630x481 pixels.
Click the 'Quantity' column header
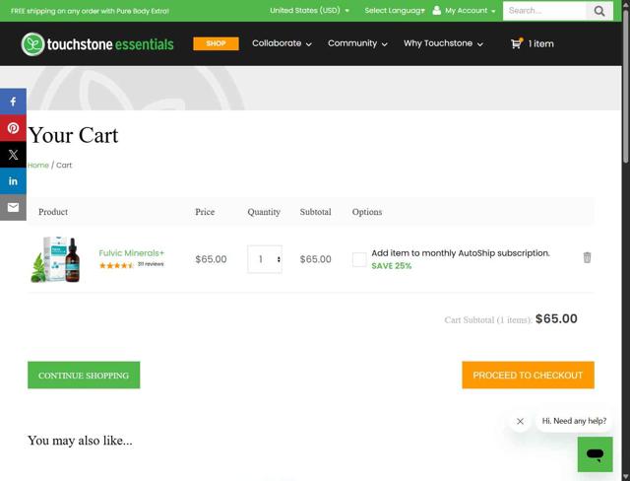(264, 212)
